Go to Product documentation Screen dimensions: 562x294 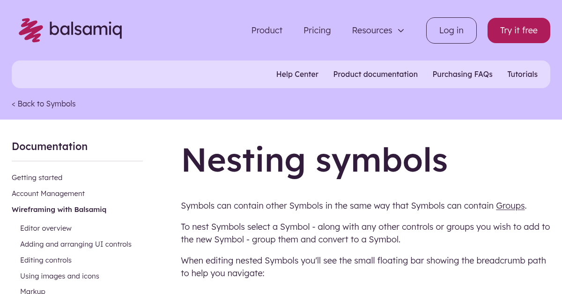pyautogui.click(x=375, y=74)
